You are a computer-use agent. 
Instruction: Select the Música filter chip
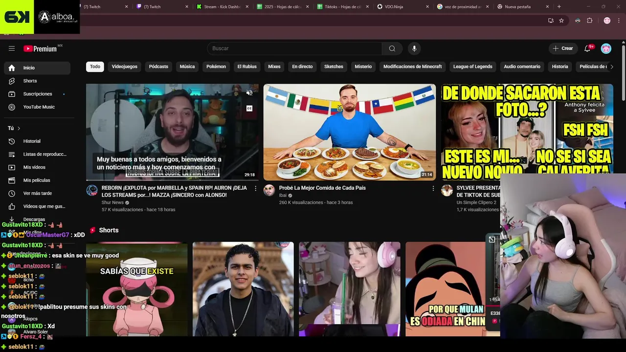click(x=187, y=66)
